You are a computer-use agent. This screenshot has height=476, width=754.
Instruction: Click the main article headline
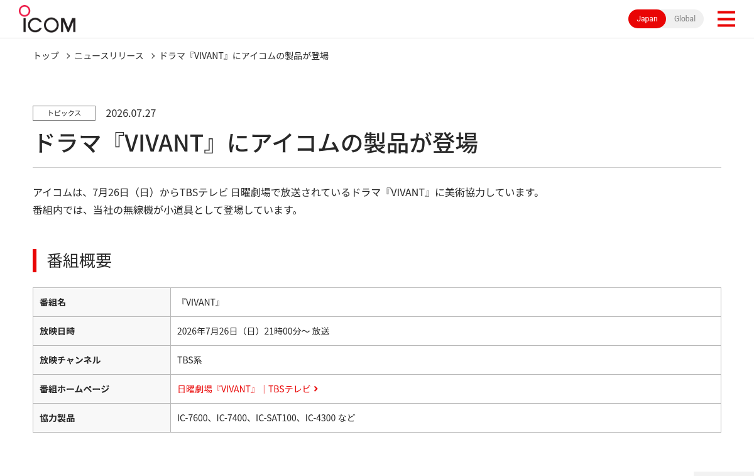point(255,143)
